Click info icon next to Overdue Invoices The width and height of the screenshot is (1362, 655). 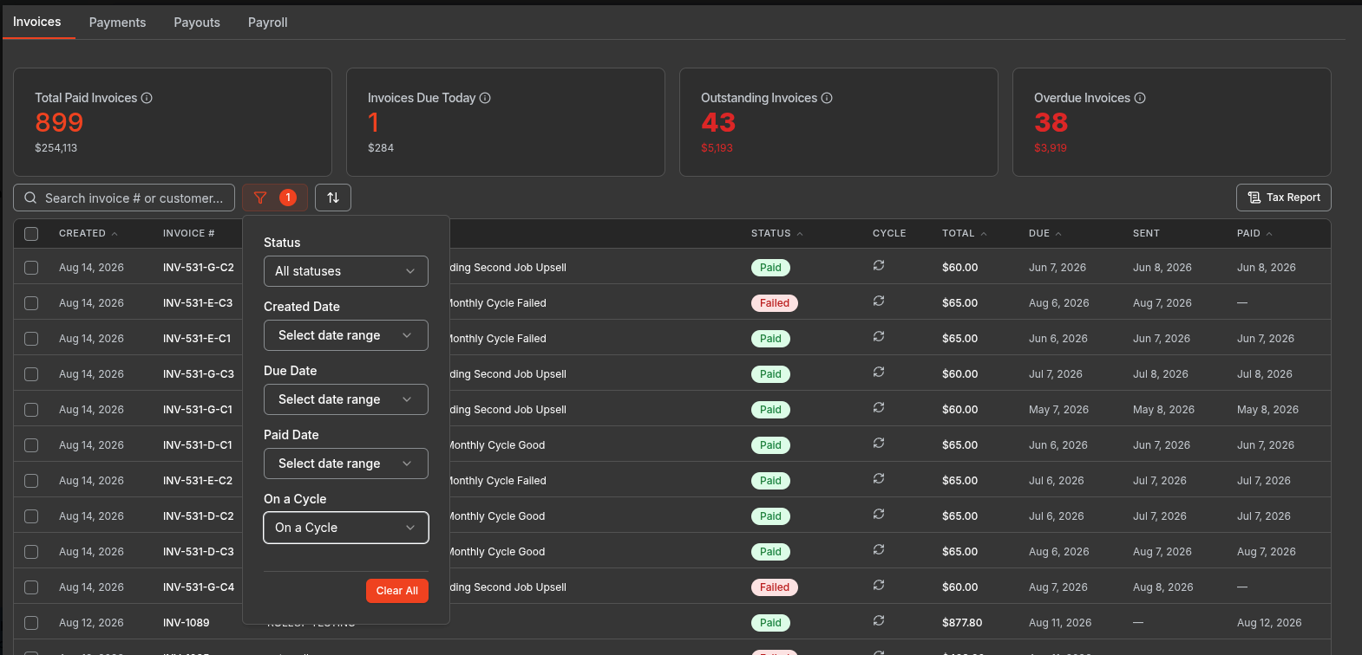click(1140, 98)
